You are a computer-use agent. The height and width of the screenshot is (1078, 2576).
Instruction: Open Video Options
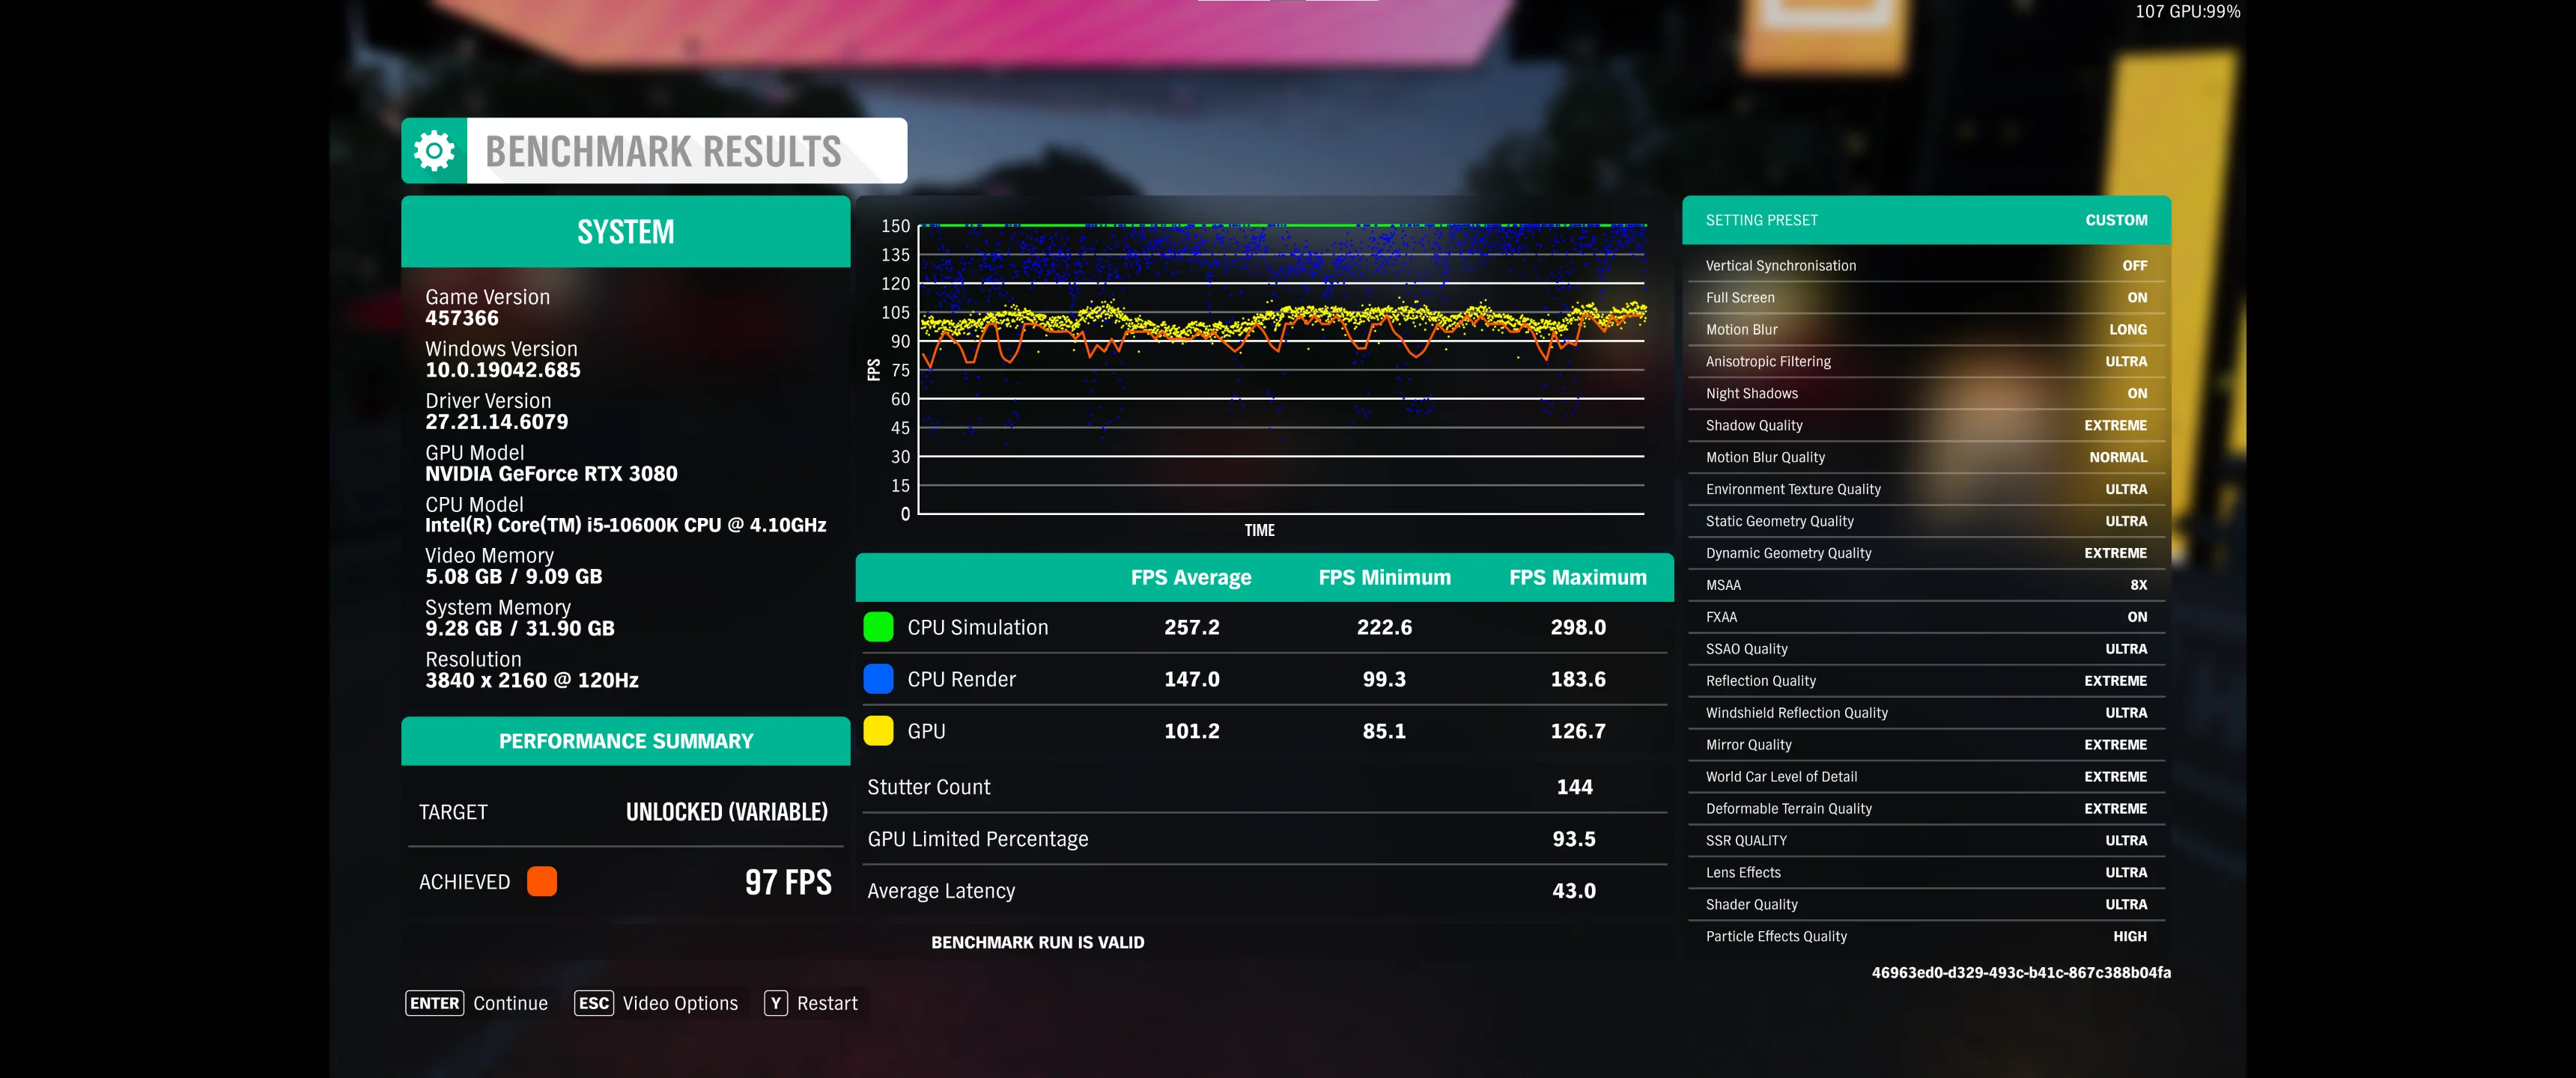(680, 1003)
